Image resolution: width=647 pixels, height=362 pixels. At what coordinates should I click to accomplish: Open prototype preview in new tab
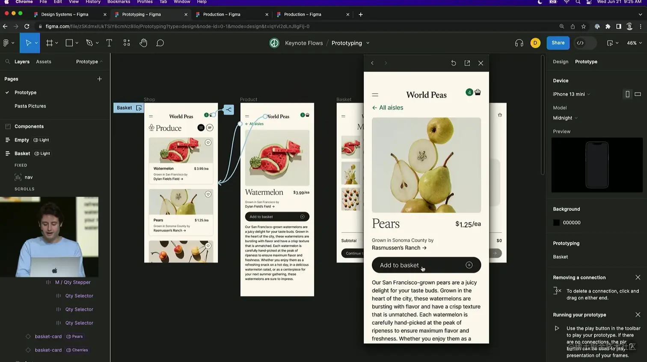pyautogui.click(x=467, y=63)
